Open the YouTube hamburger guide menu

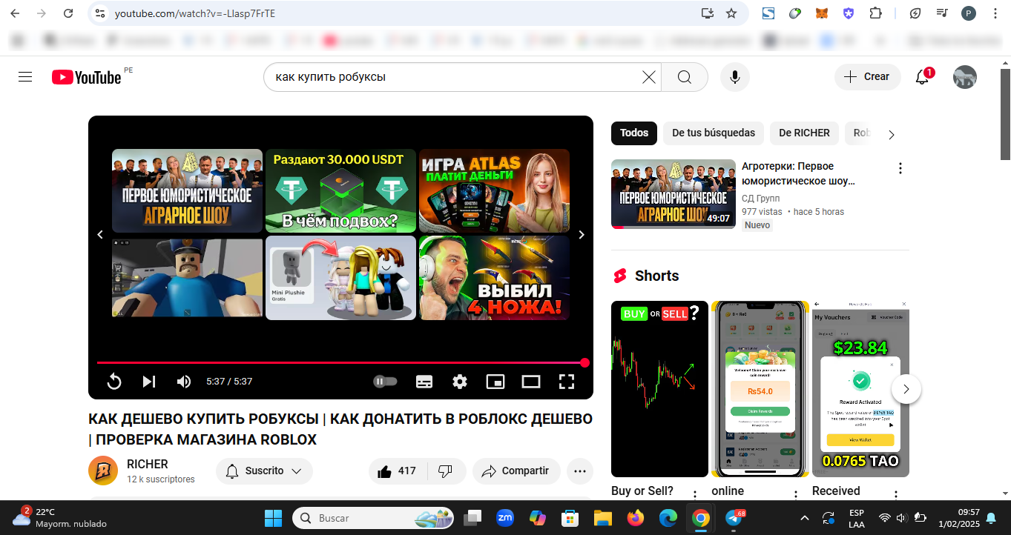[25, 77]
